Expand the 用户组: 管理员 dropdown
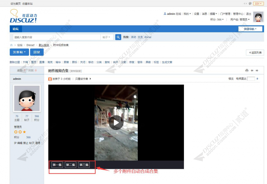 pyautogui.click(x=240, y=20)
